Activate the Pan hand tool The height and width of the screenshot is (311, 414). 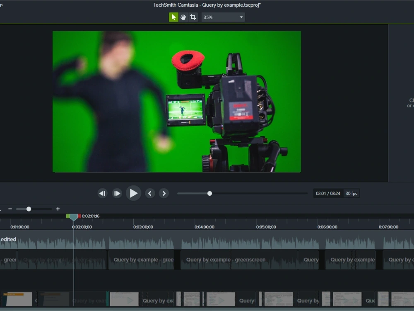click(183, 17)
